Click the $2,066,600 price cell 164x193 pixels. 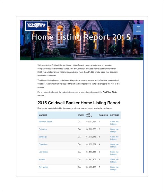[91, 129]
